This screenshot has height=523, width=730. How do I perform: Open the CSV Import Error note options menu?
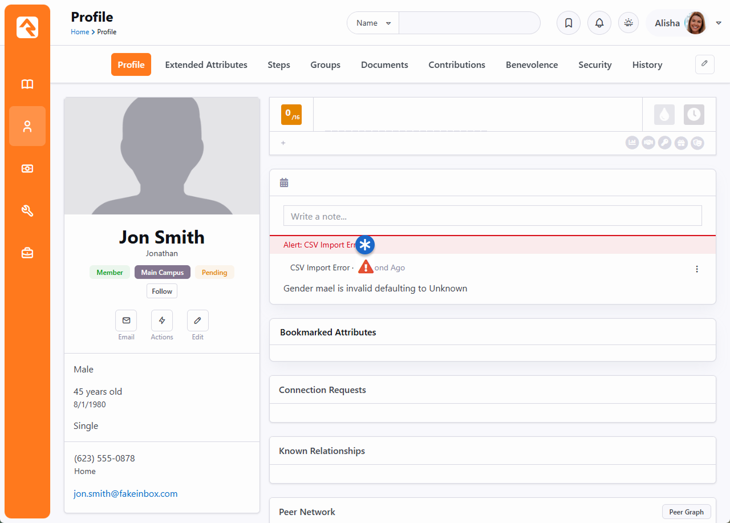696,269
